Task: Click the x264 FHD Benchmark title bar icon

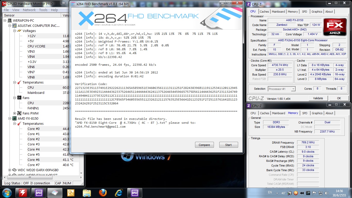Action: point(73,4)
